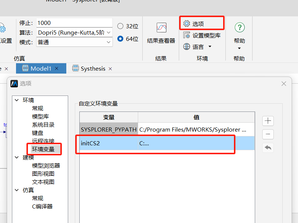This screenshot has height=223, width=298.
Task: Select 模型浏览器 in options tree
Action: (x=46, y=165)
